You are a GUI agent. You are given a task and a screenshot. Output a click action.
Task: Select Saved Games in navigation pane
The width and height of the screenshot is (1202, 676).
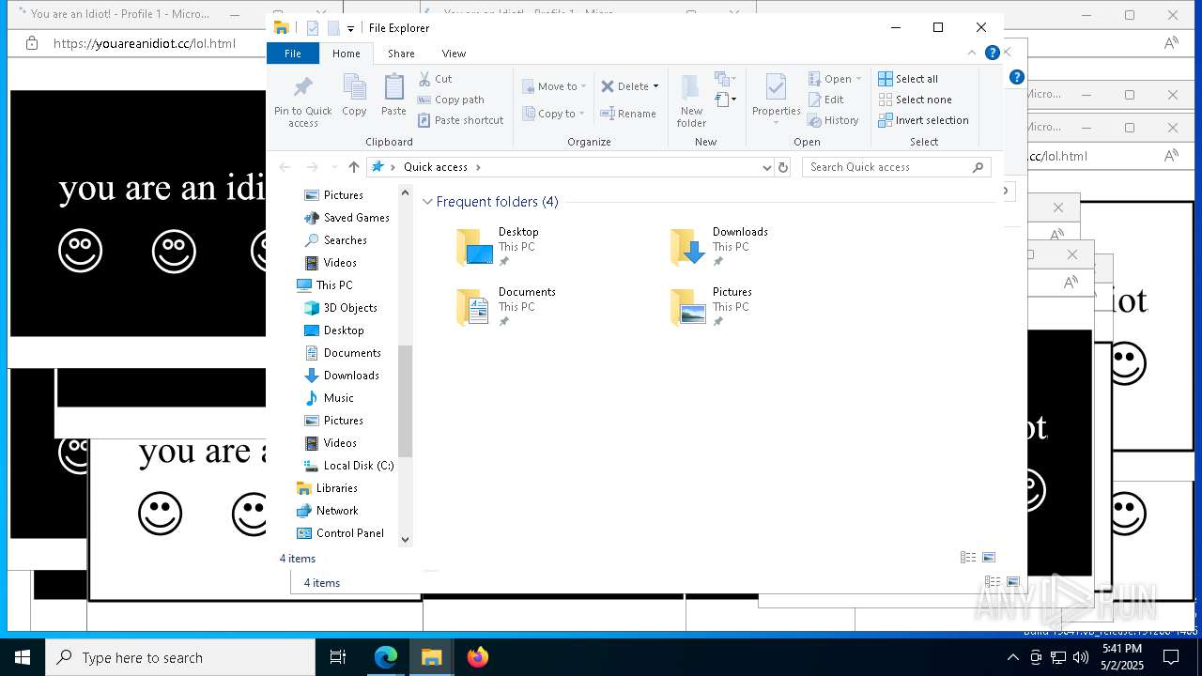(x=347, y=218)
